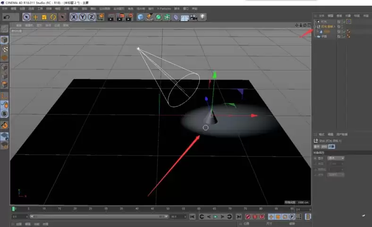
Task: Click the Undo arrow icon
Action: click(7, 17)
